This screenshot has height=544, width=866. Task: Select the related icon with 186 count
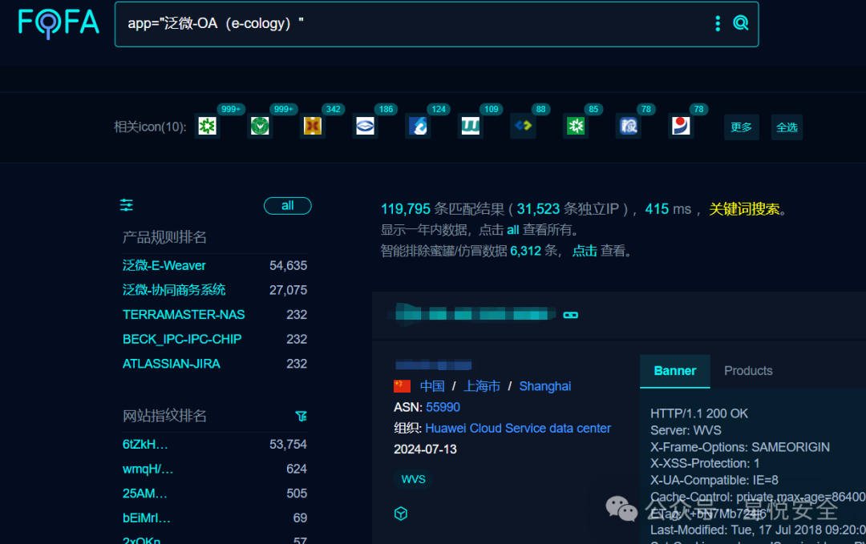pyautogui.click(x=365, y=126)
